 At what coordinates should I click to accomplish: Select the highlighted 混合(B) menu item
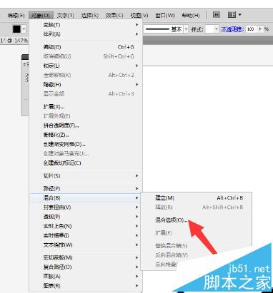click(86, 198)
